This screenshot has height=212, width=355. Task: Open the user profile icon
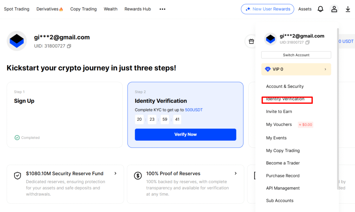click(x=334, y=9)
